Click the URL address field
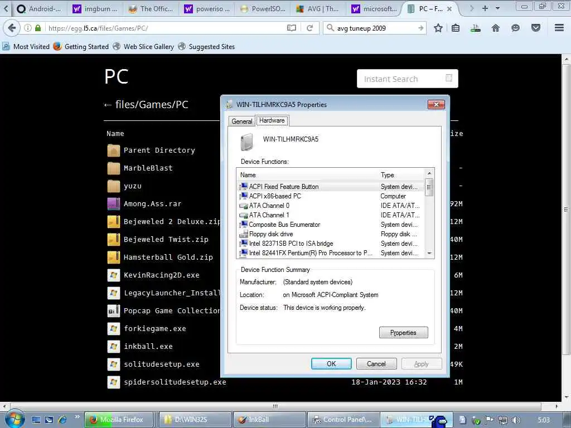 [164, 28]
